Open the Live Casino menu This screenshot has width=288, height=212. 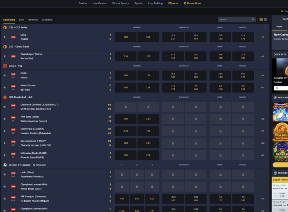pyautogui.click(x=99, y=3)
